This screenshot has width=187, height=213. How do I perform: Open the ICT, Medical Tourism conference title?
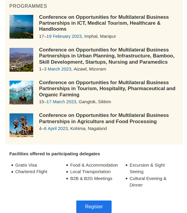point(104,23)
